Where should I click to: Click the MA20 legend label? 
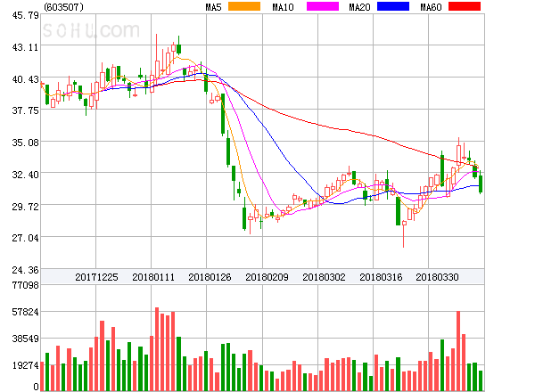point(359,7)
